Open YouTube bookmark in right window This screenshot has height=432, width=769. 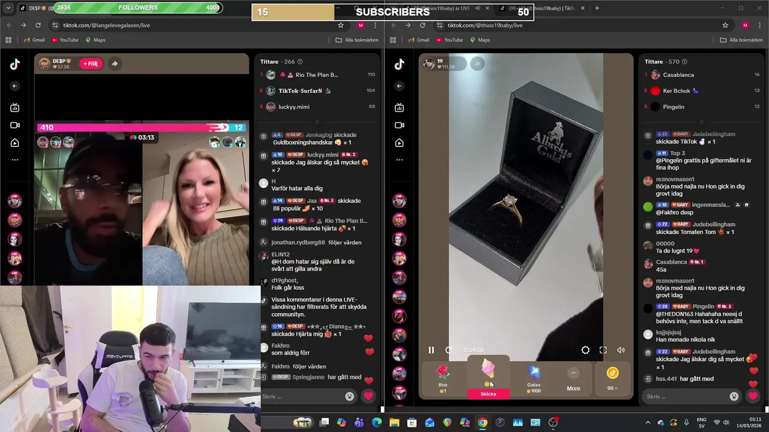(449, 40)
